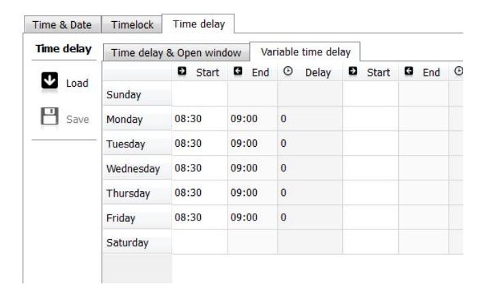Screen dimensions: 485x297
Task: Select Wednesday delay value 0 cell
Action: [310, 168]
